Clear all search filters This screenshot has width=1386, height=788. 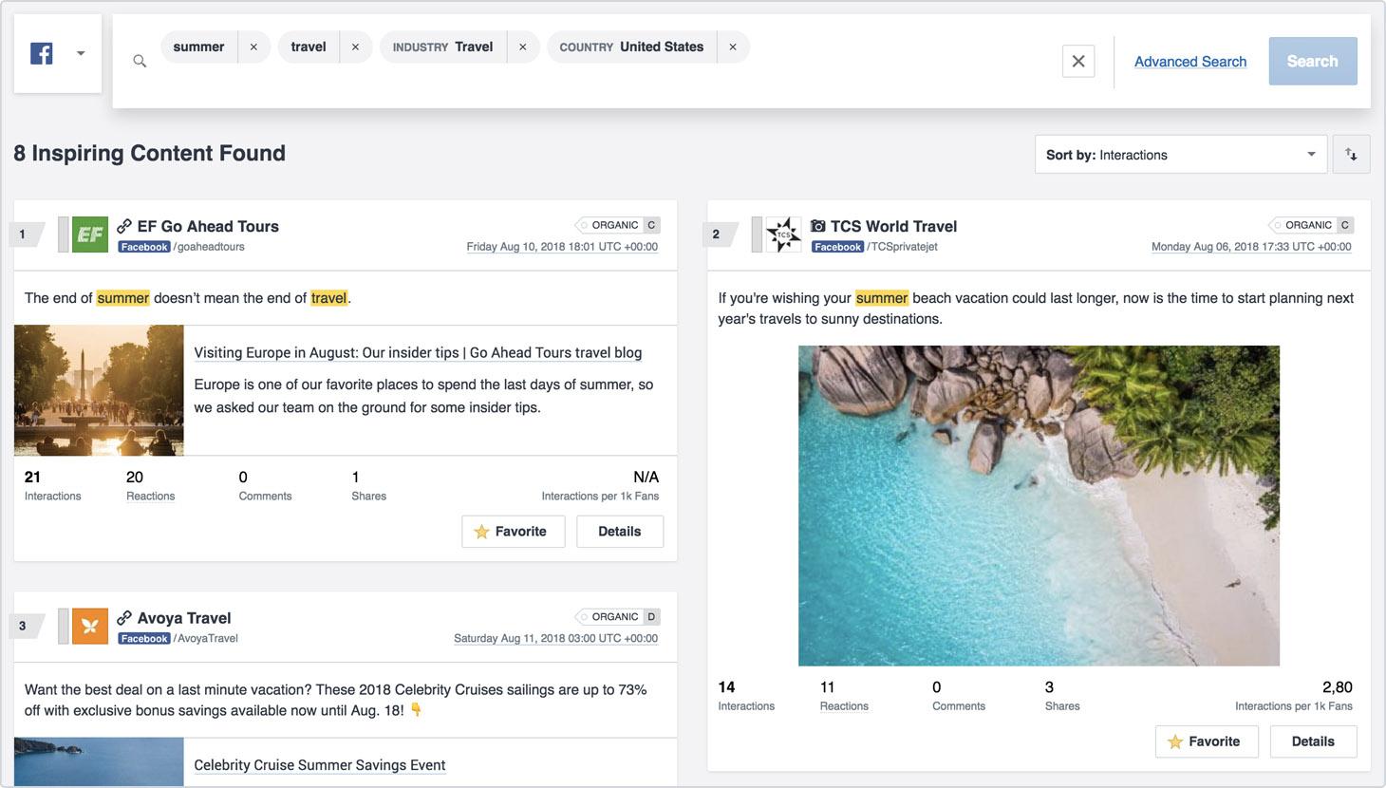coord(1078,61)
